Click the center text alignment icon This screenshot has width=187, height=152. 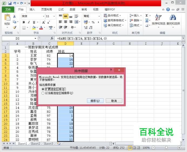pyautogui.click(x=65, y=22)
